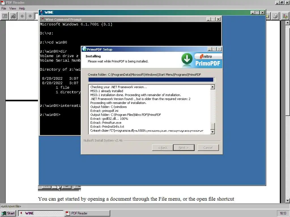Click the green download arrow PrimoPDF logo

(x=187, y=59)
